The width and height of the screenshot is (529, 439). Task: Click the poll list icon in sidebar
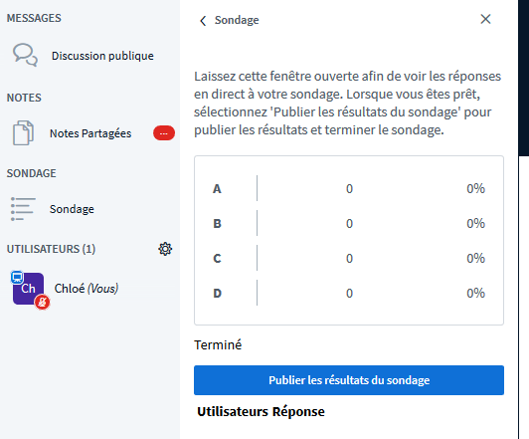coord(23,209)
